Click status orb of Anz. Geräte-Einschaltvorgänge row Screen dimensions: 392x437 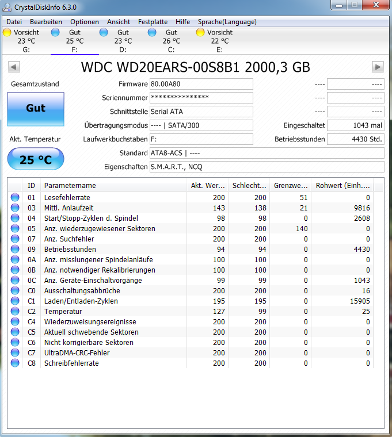coord(15,280)
